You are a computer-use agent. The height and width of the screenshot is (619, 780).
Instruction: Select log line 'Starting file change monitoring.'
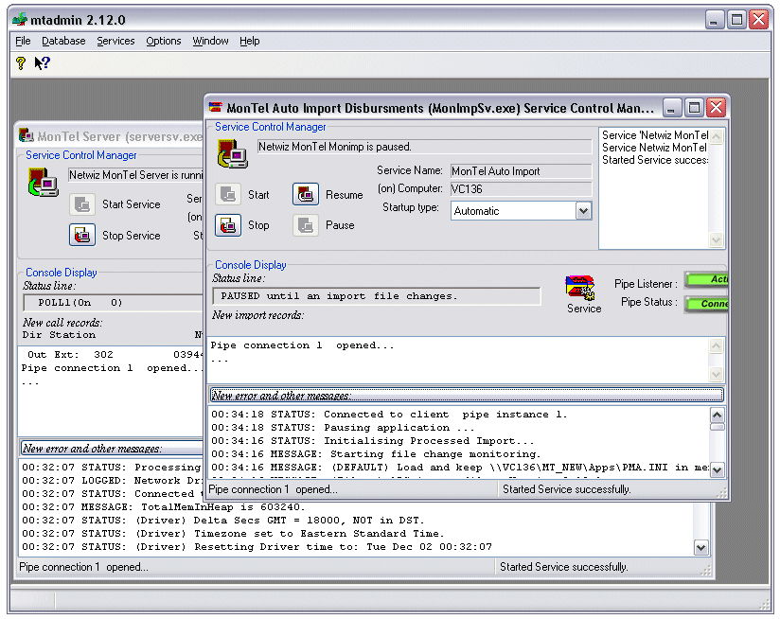click(376, 454)
